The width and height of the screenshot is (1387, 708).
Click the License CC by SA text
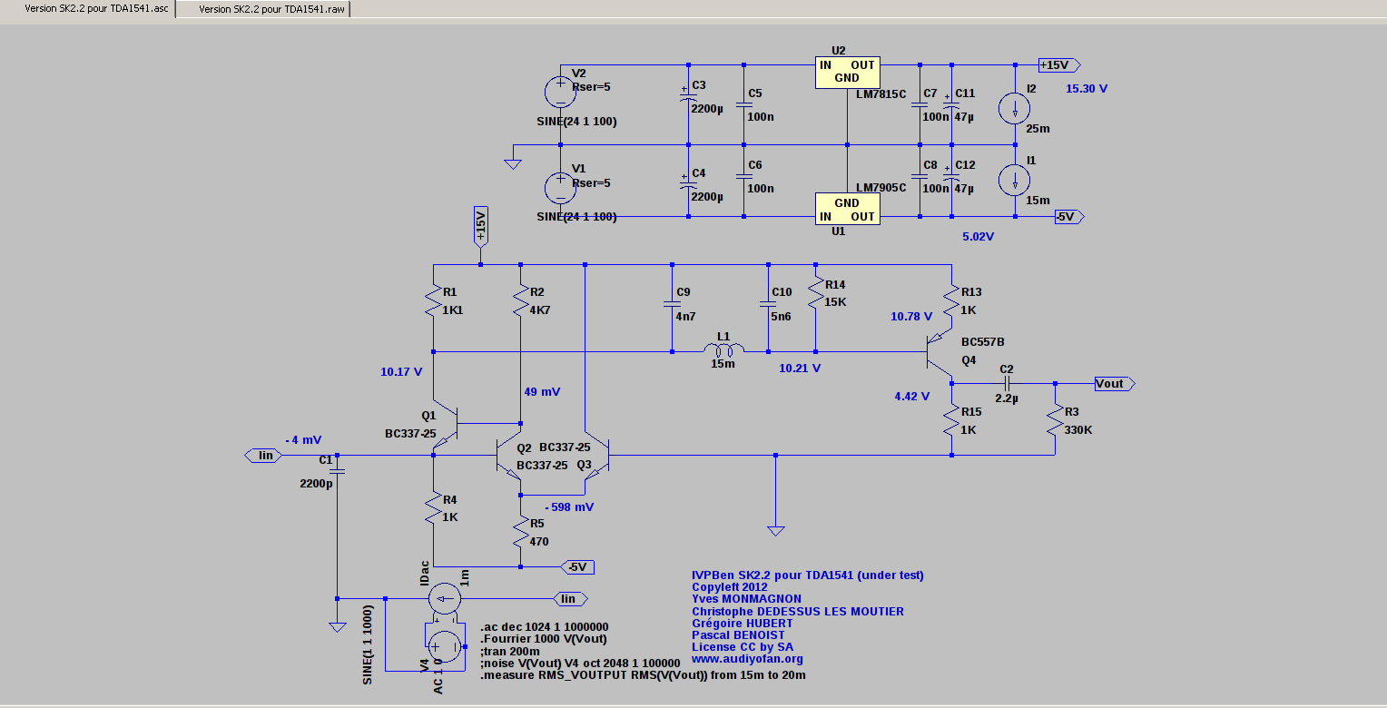(x=743, y=646)
